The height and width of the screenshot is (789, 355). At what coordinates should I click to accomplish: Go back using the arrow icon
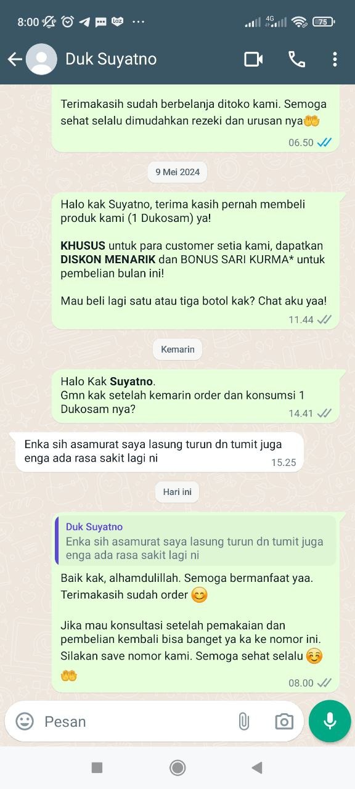[x=15, y=59]
